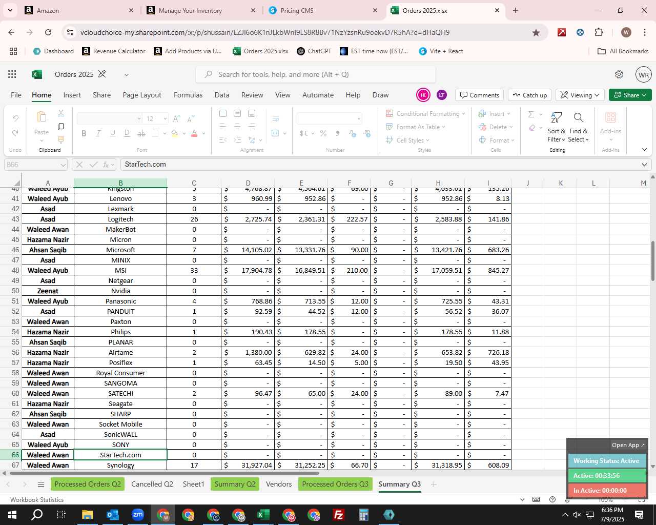This screenshot has width=656, height=525.
Task: Click the Comma style icon
Action: point(338,133)
